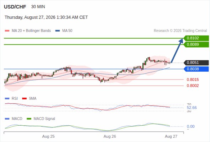Image resolution: width=210 pixels, height=142 pixels.
Task: Click the blue MACD legend marker
Action: 7,119
